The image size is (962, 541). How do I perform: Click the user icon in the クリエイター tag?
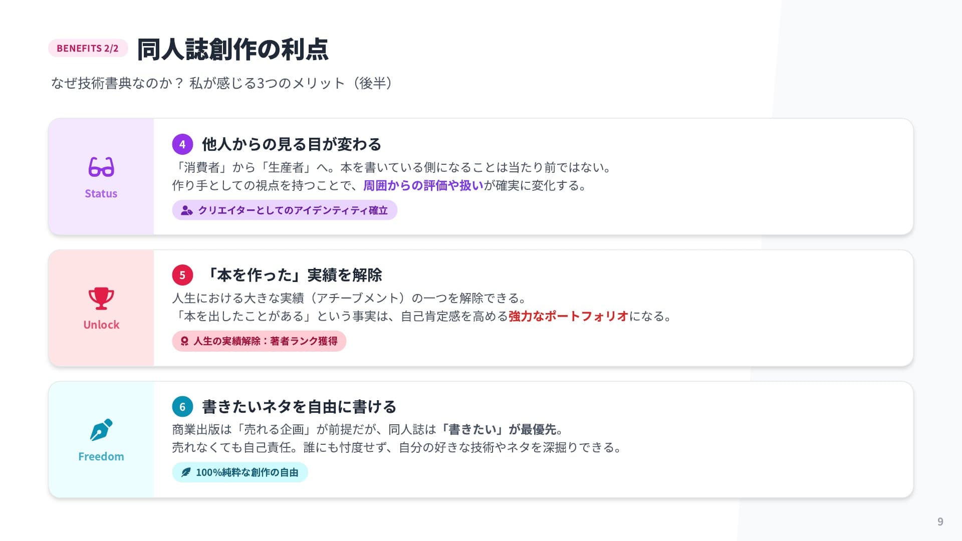click(186, 210)
